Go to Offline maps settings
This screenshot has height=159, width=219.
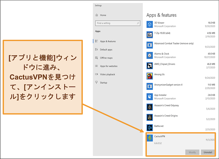106,58
